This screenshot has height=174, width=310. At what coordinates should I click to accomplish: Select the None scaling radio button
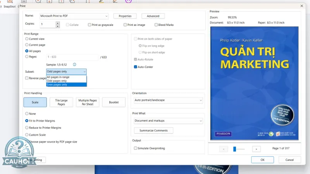coord(27,114)
